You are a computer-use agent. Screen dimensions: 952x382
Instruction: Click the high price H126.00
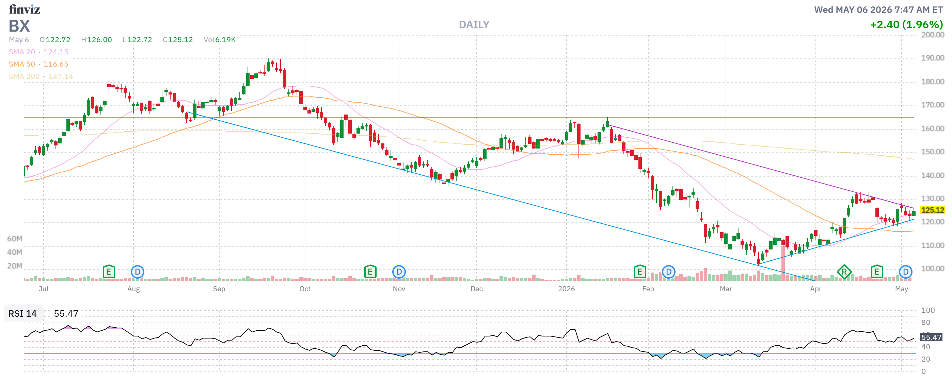[x=96, y=40]
